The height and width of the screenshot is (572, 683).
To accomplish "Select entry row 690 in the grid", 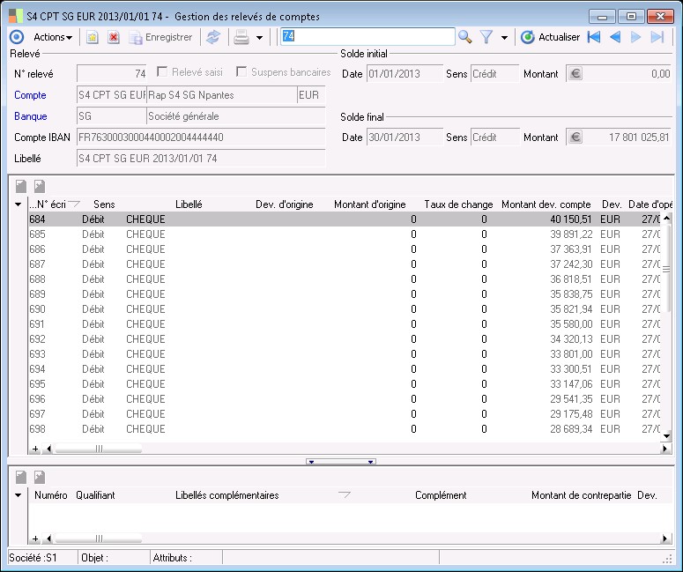I will coord(264,309).
